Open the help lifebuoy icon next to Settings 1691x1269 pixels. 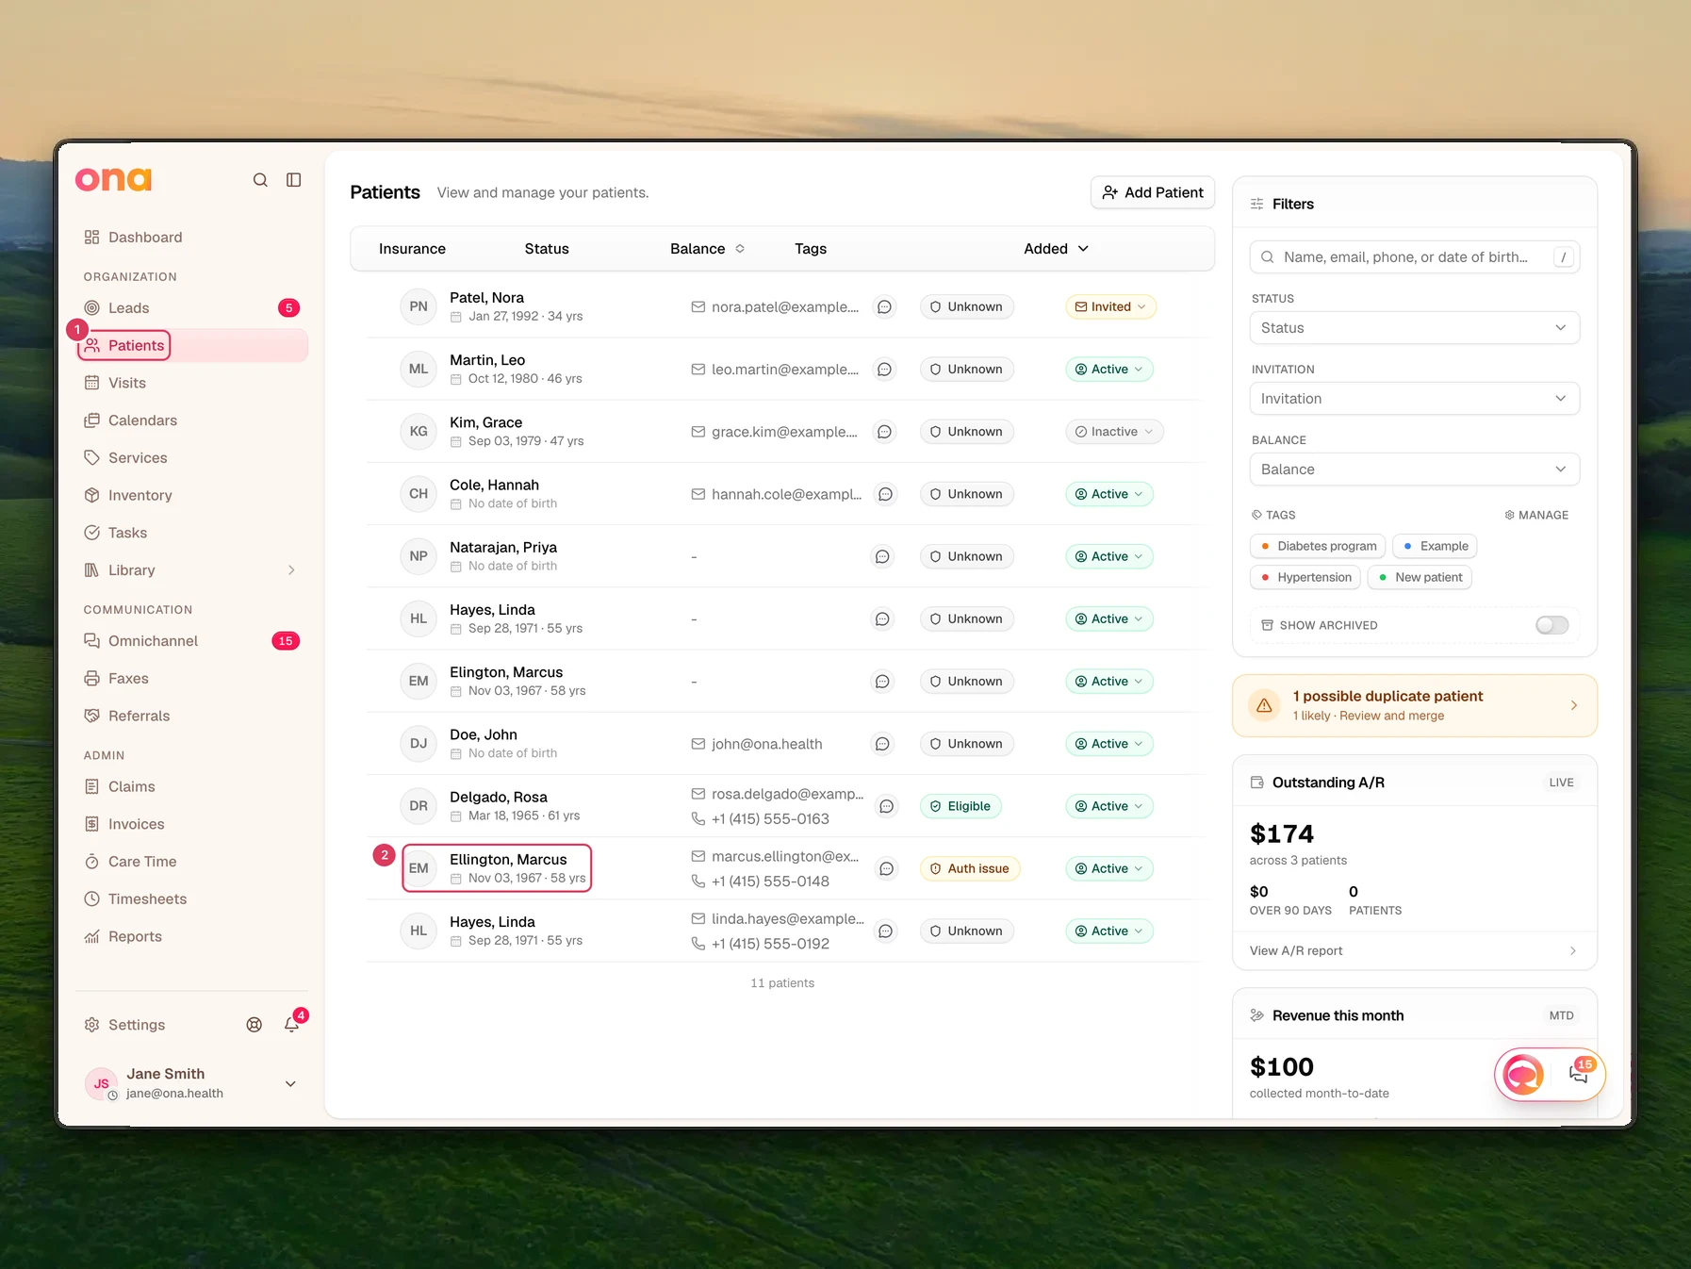click(254, 1025)
